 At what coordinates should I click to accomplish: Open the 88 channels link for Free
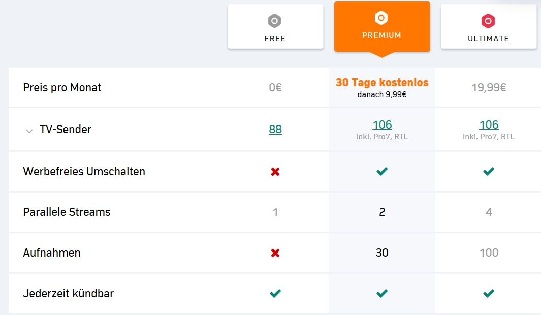tap(275, 129)
